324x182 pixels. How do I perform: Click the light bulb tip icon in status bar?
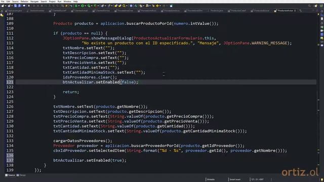(322, 180)
